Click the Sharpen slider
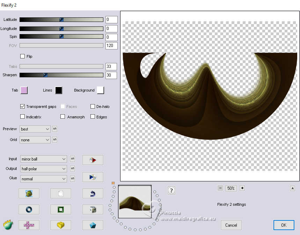The image size is (300, 235). pos(61,75)
